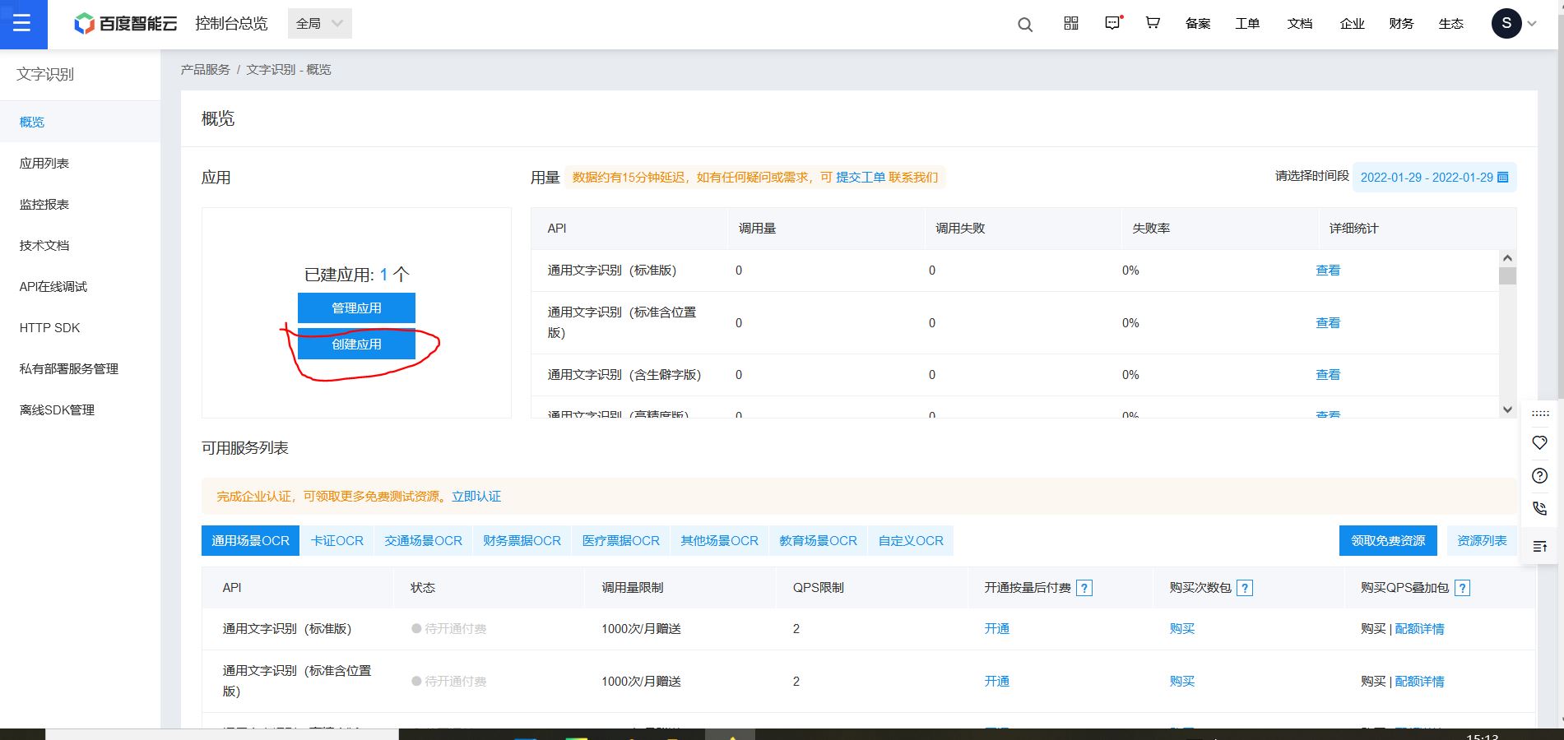
Task: Click help icon beside 开通按量后付费
Action: pos(1084,588)
